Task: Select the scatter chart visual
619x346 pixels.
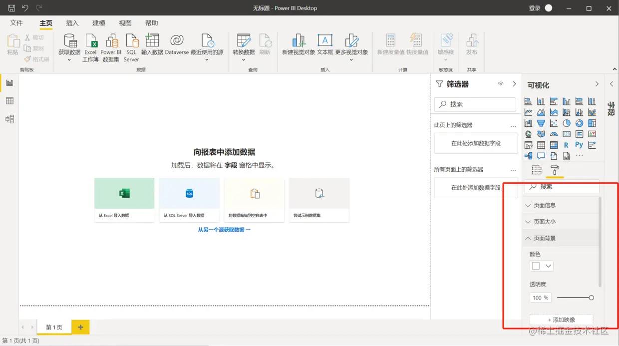Action: pos(554,123)
